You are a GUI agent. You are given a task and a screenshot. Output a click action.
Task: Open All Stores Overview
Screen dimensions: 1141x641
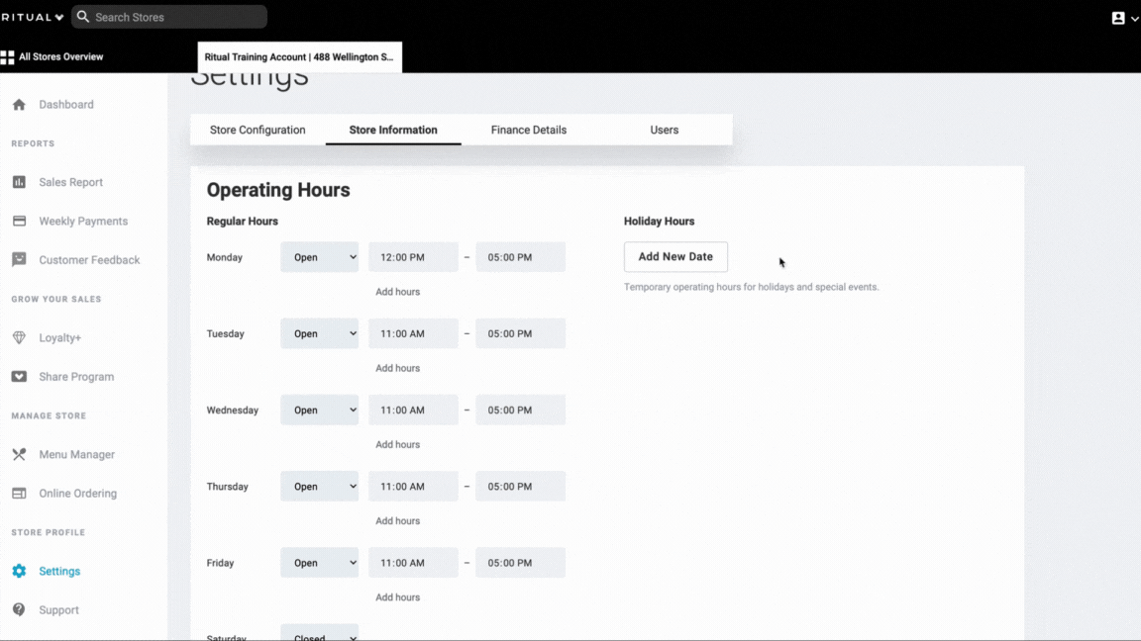(52, 57)
